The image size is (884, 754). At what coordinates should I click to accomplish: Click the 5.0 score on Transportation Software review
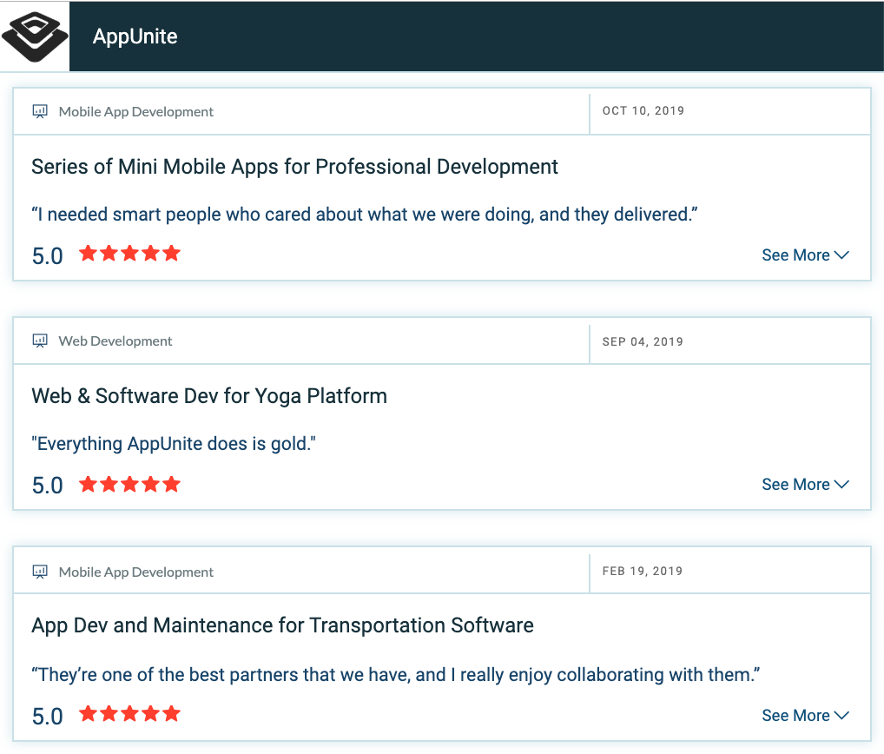click(48, 717)
